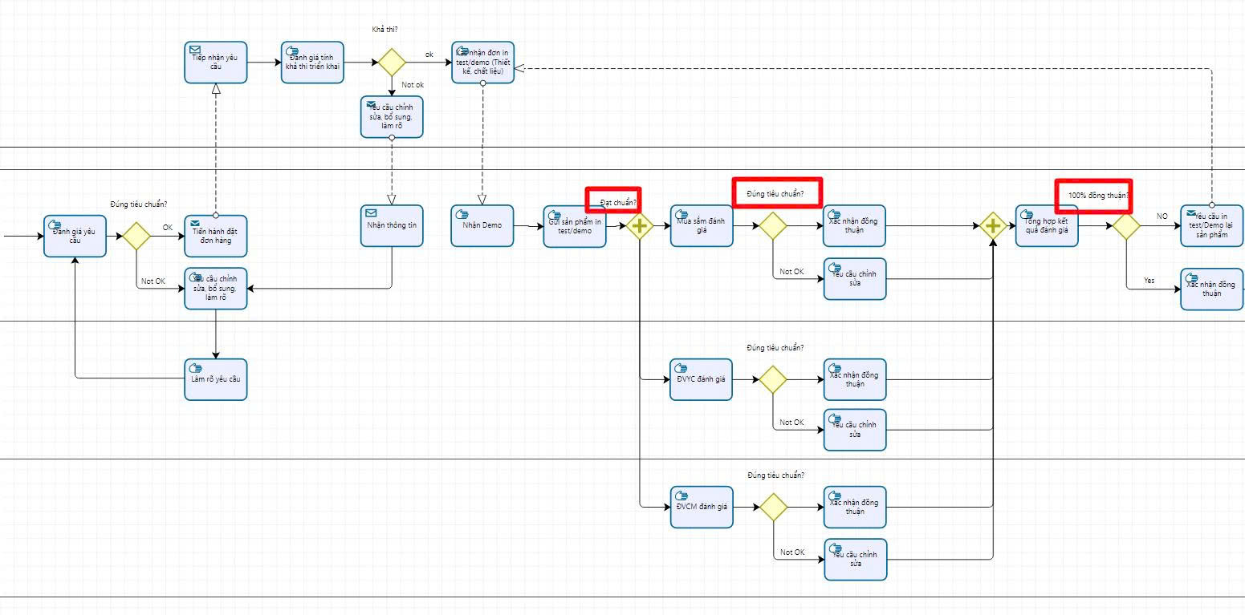Click the envelope icon on Tiếp nhận yêu cầu

point(195,50)
